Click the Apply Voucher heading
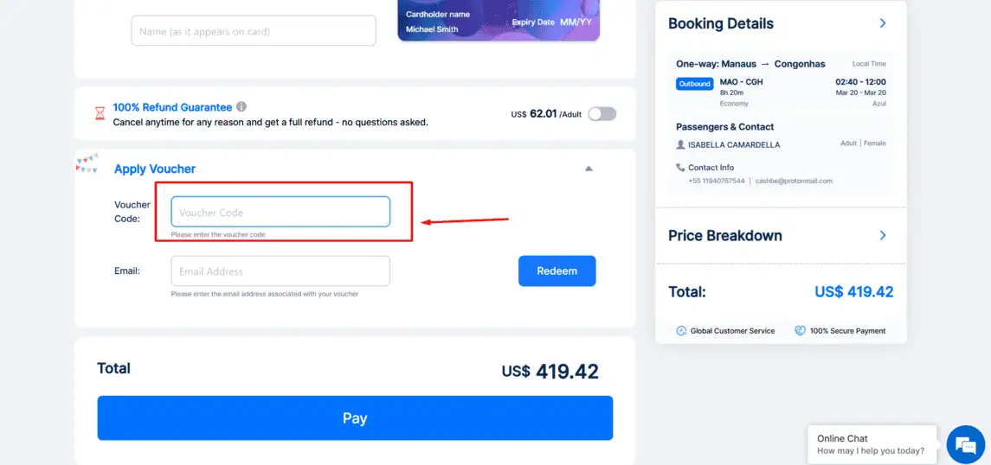The image size is (991, 465). tap(155, 169)
